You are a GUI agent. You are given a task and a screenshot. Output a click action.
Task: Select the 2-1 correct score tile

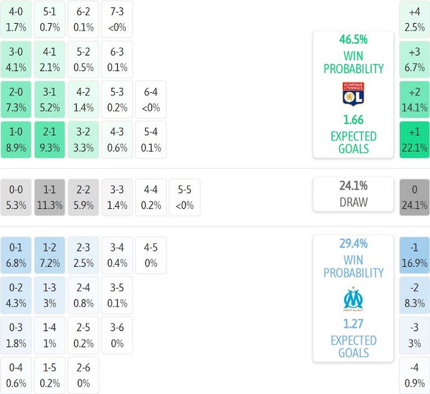click(x=50, y=140)
